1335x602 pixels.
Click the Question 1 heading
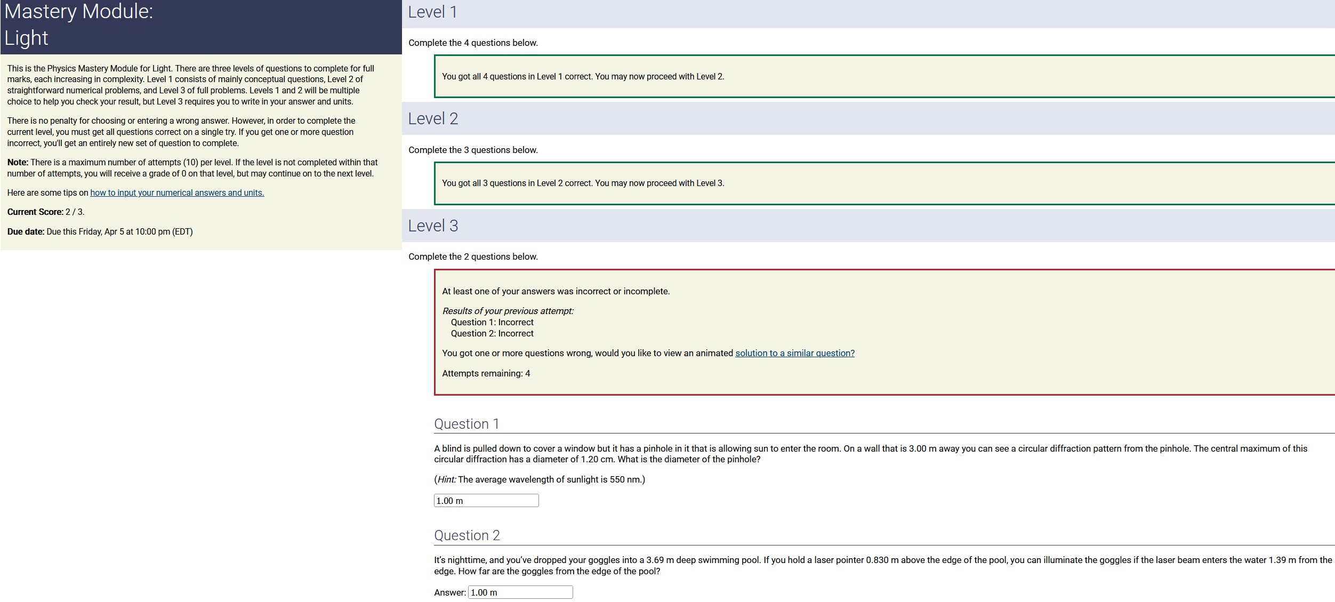click(467, 424)
